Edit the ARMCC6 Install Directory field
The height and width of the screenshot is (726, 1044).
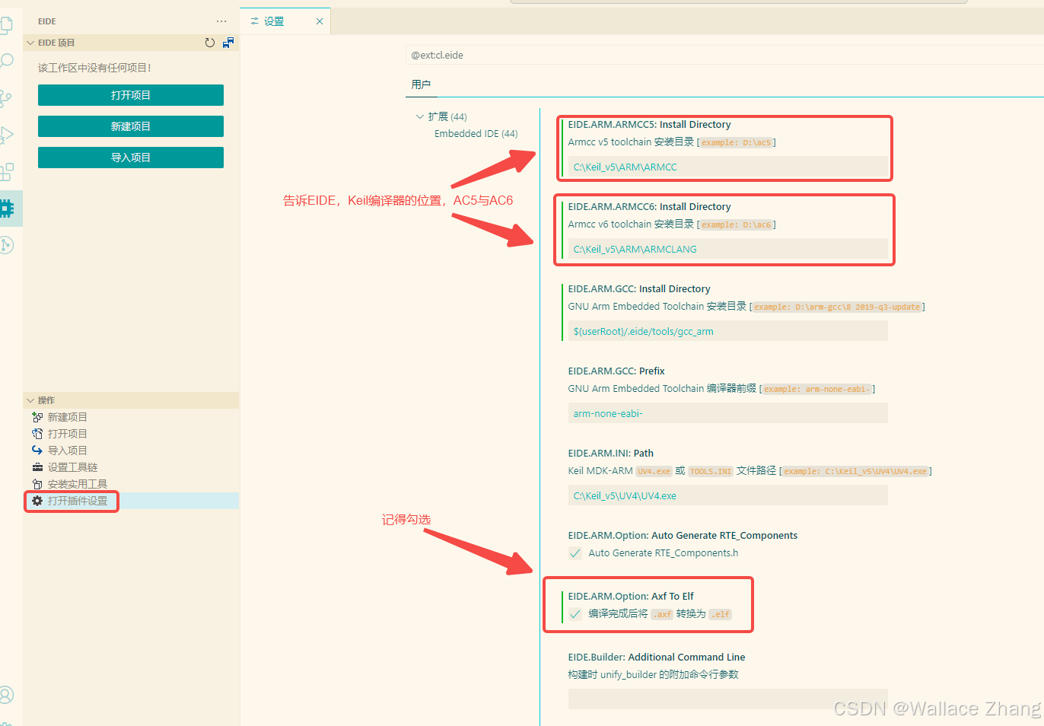(727, 249)
